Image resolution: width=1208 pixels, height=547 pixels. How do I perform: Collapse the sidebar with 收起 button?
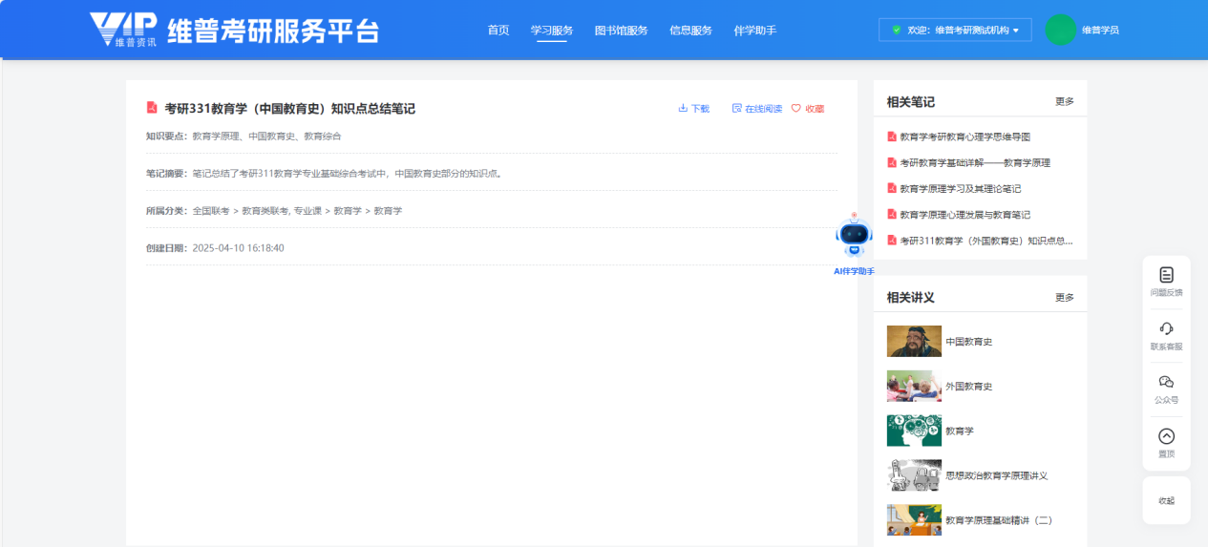pos(1166,500)
